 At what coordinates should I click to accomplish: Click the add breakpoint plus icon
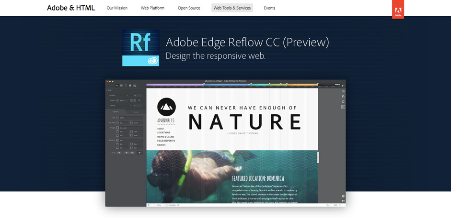tap(343, 86)
